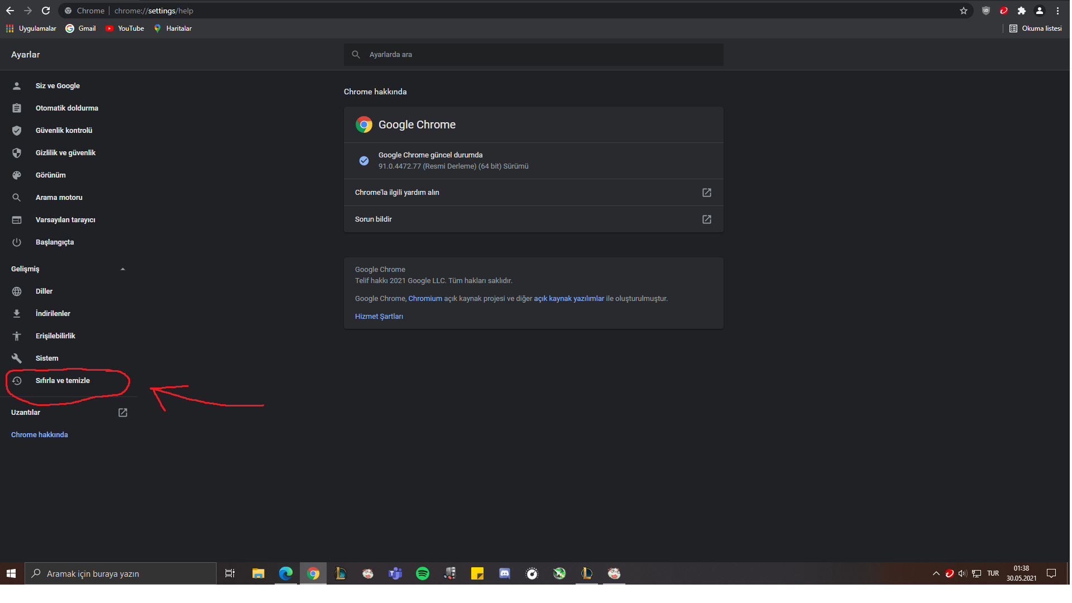
Task: Open the Chromium link
Action: [425, 299]
